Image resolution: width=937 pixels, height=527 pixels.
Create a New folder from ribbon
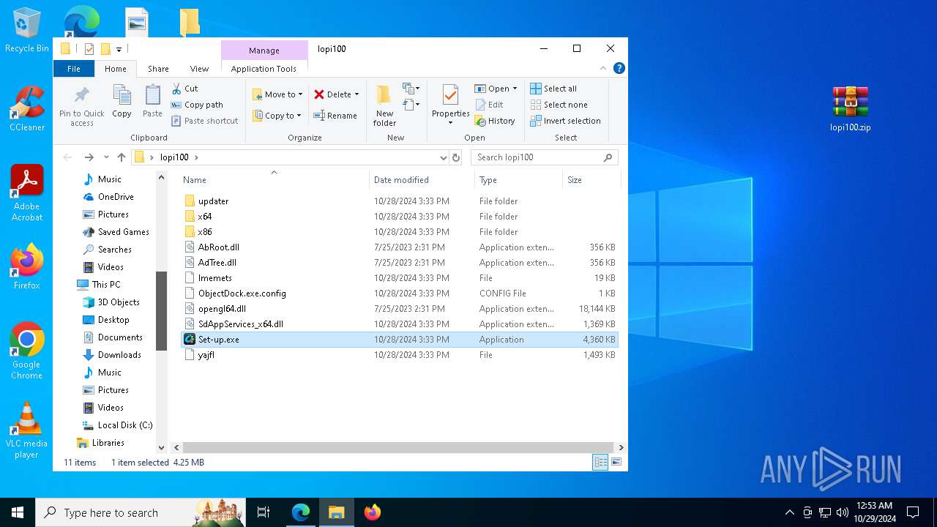pyautogui.click(x=384, y=105)
